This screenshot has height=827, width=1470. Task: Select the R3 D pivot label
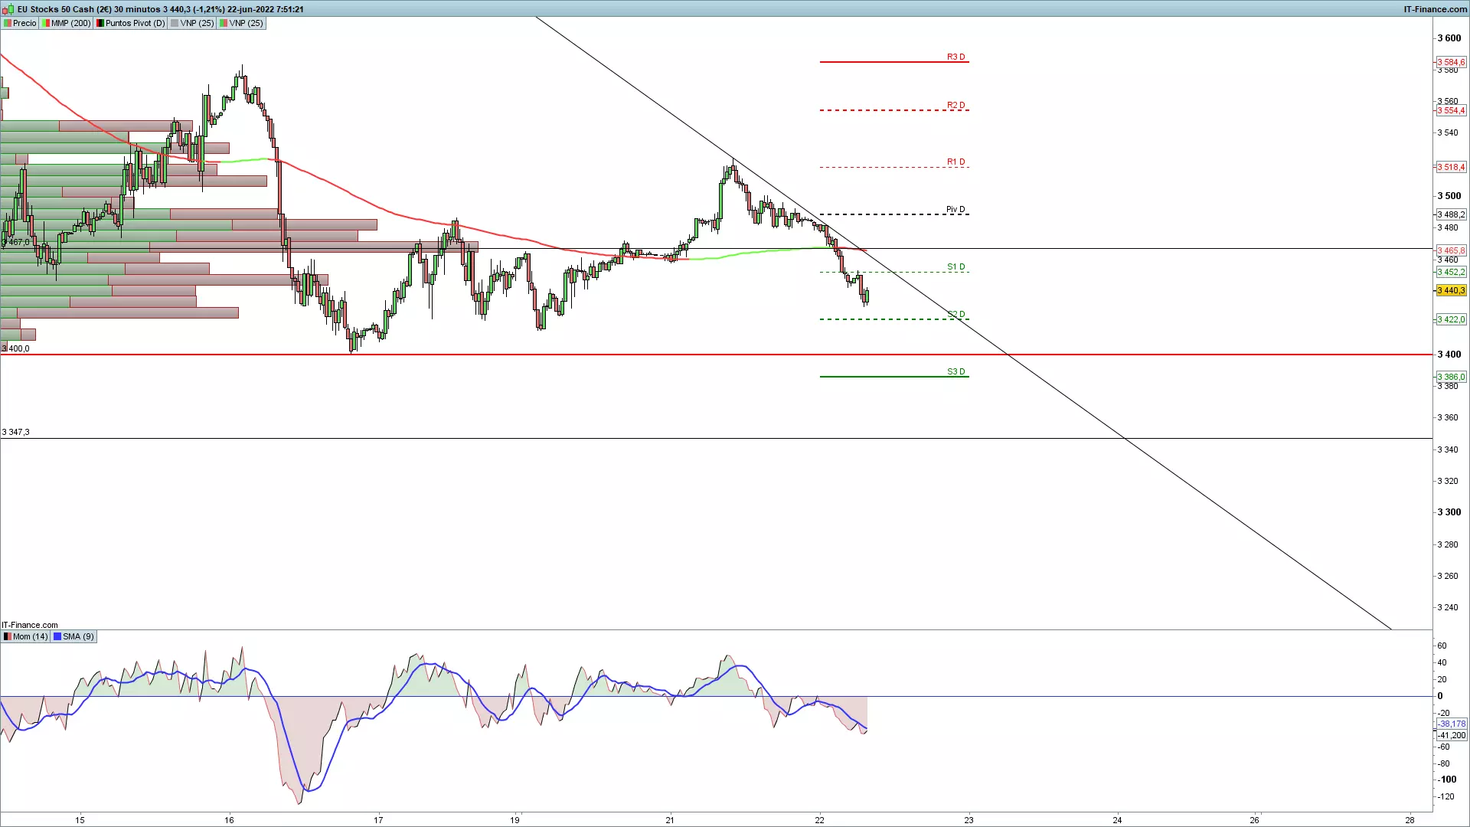click(x=955, y=57)
